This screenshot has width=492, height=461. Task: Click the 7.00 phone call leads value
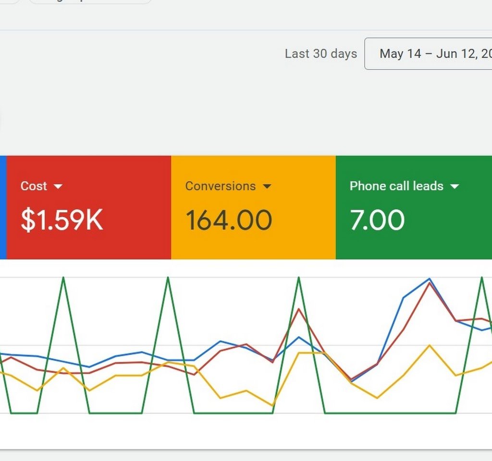(377, 220)
